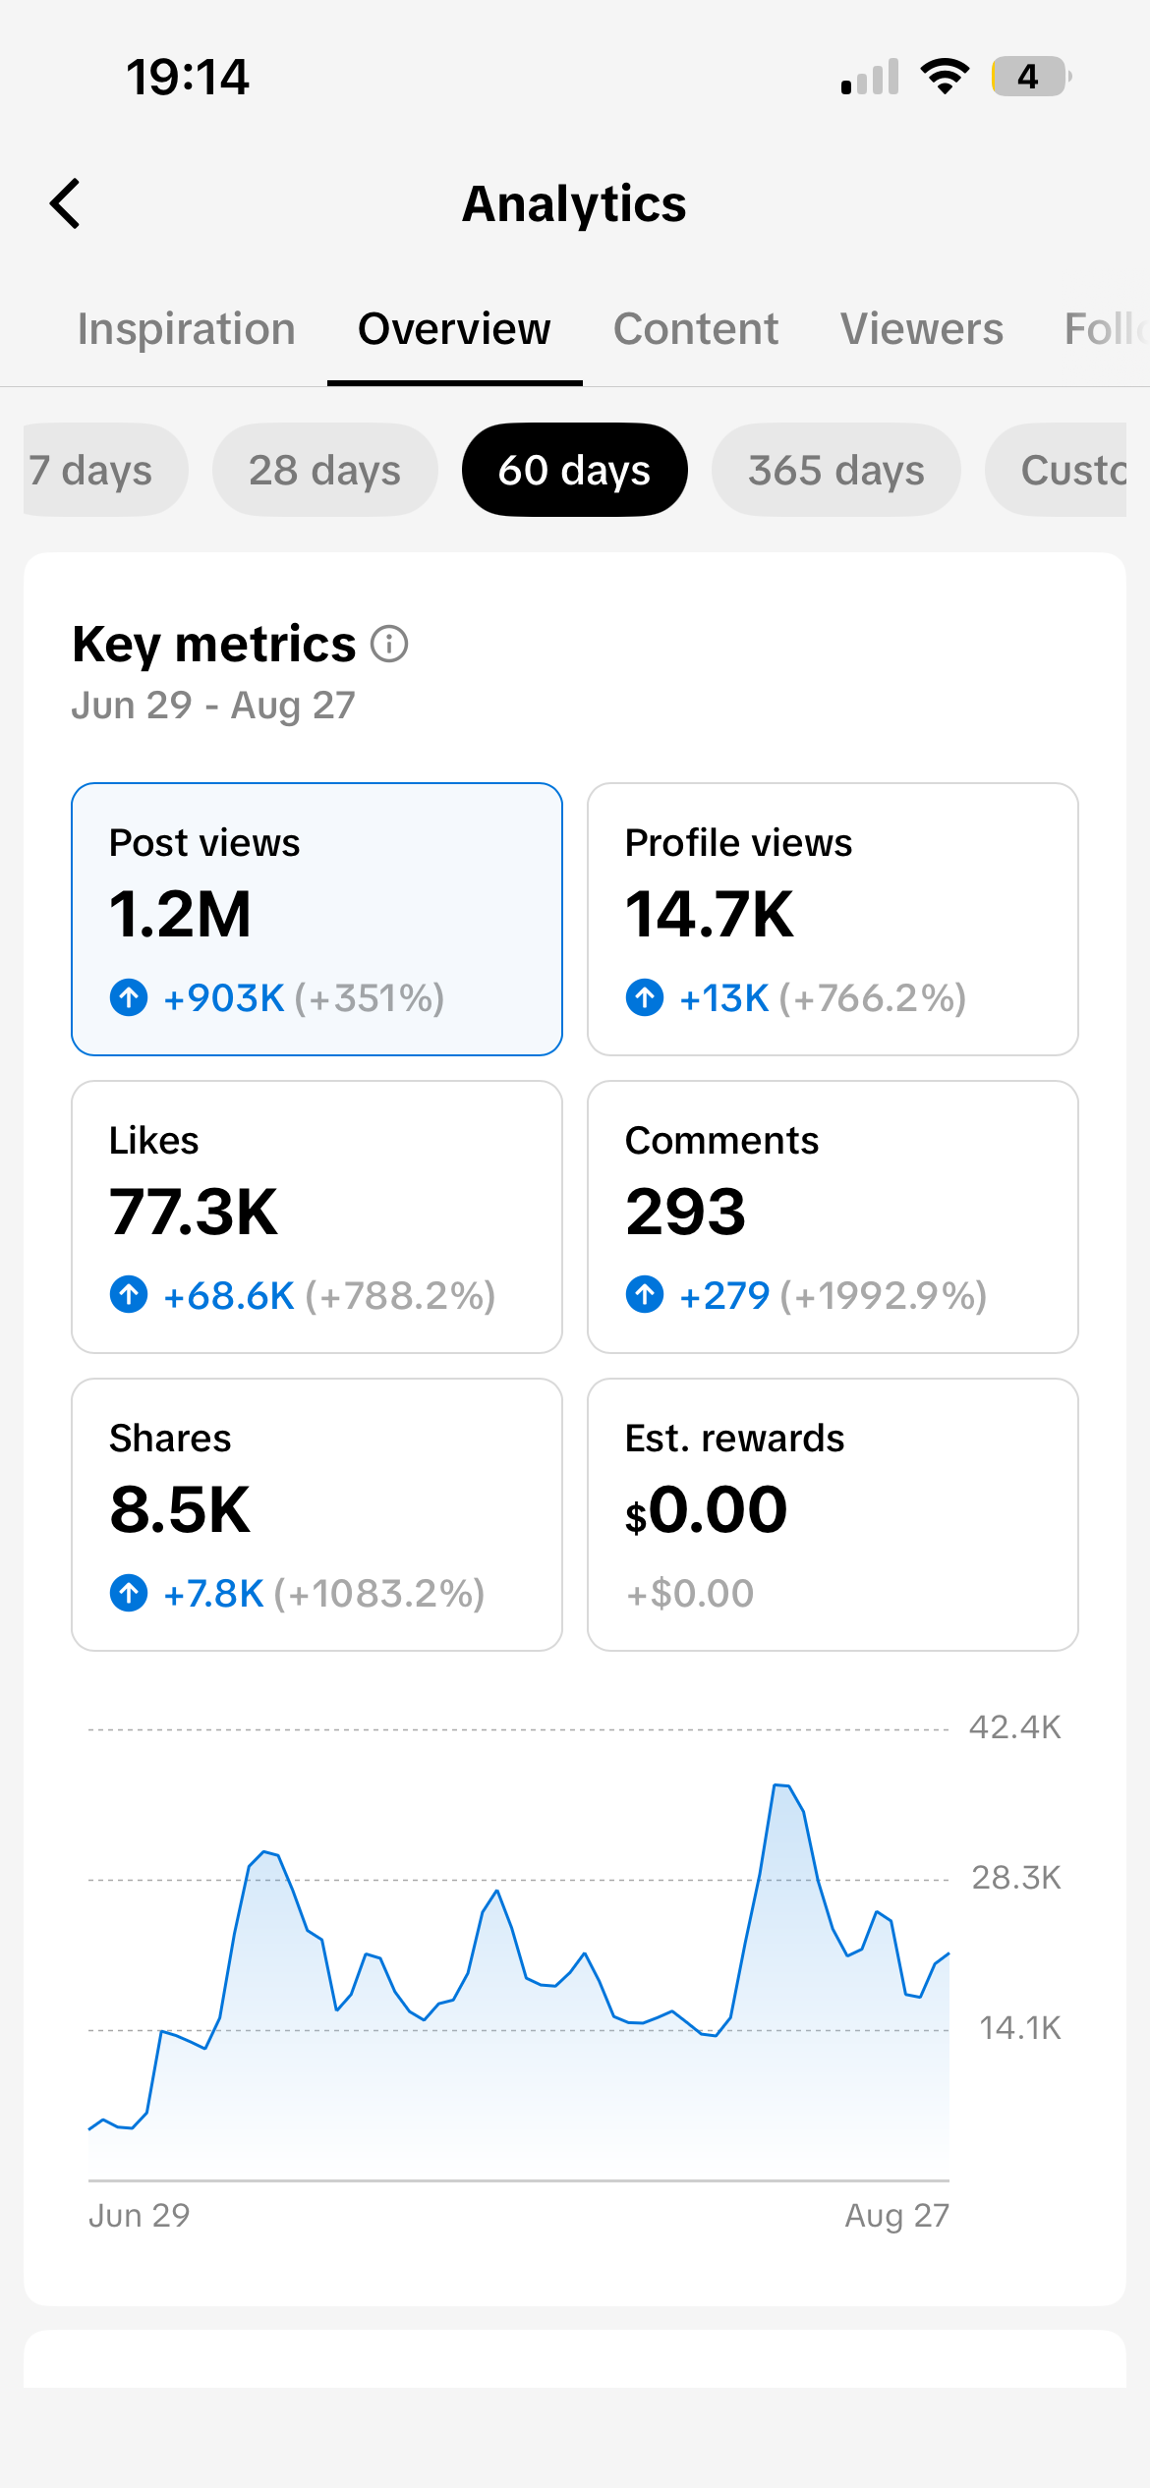Select the 365 days range chip
The height and width of the screenshot is (2488, 1150).
tap(836, 470)
